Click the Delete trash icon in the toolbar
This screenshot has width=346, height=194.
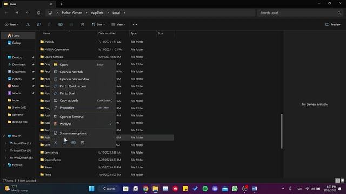pos(82,25)
